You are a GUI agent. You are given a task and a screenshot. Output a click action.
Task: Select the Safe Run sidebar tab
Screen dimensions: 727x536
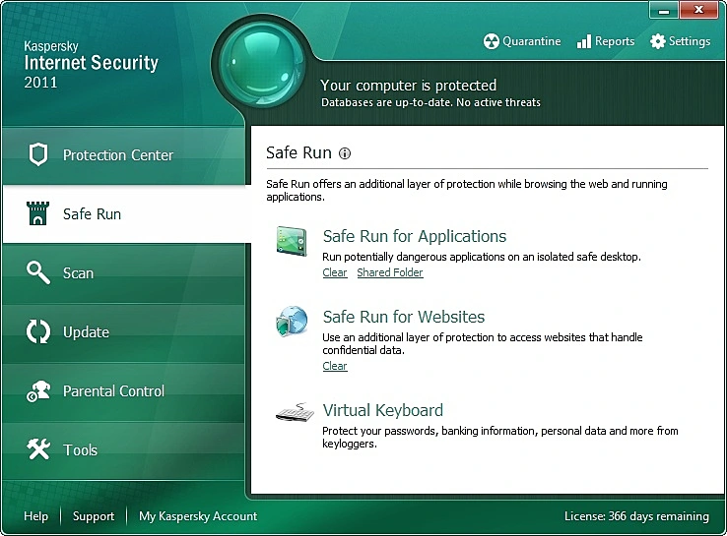coord(93,213)
